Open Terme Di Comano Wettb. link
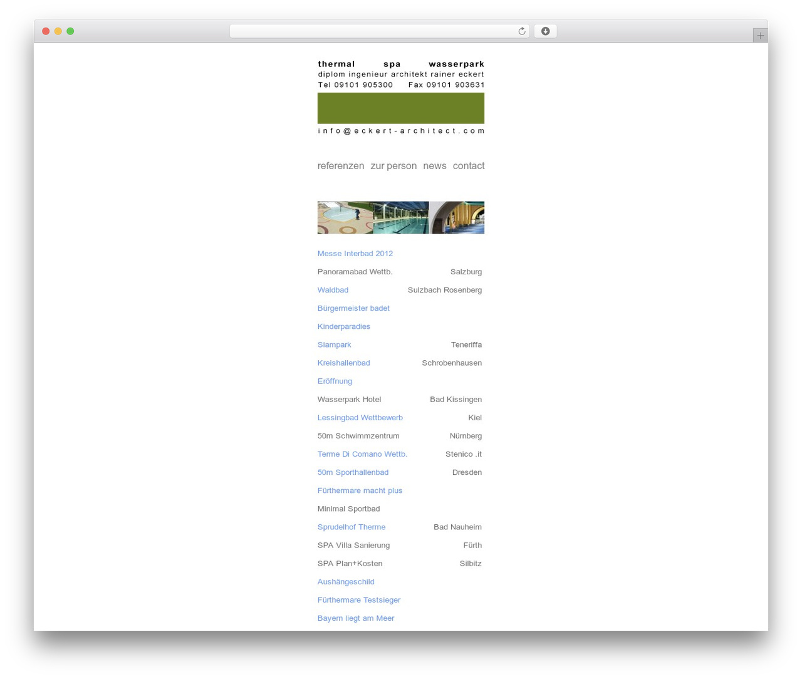Screen dimensions: 802x679 [362, 454]
